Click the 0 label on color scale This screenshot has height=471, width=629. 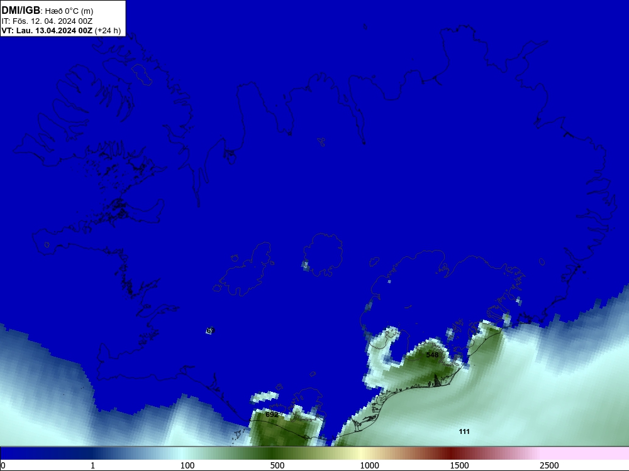[3, 465]
